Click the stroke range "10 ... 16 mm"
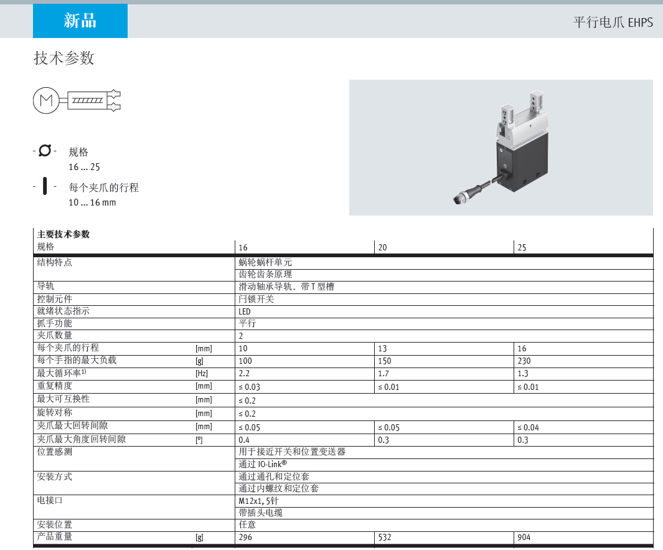This screenshot has width=663, height=550. pos(92,202)
